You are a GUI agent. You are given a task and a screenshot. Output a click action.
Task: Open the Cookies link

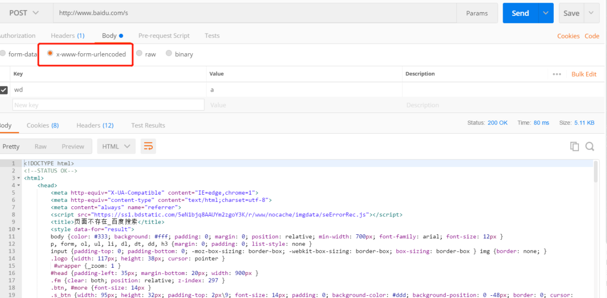pyautogui.click(x=568, y=36)
